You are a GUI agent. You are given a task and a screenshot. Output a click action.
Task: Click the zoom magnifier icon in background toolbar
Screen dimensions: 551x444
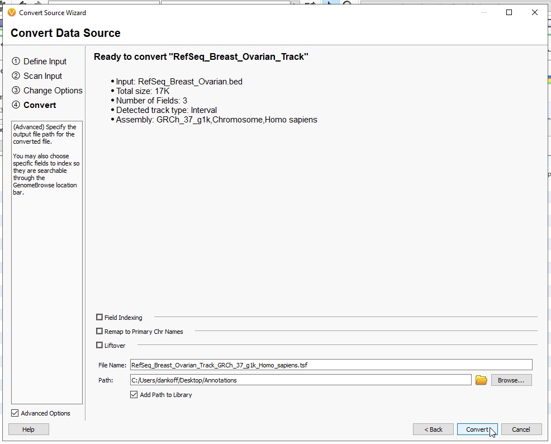[347, 3]
